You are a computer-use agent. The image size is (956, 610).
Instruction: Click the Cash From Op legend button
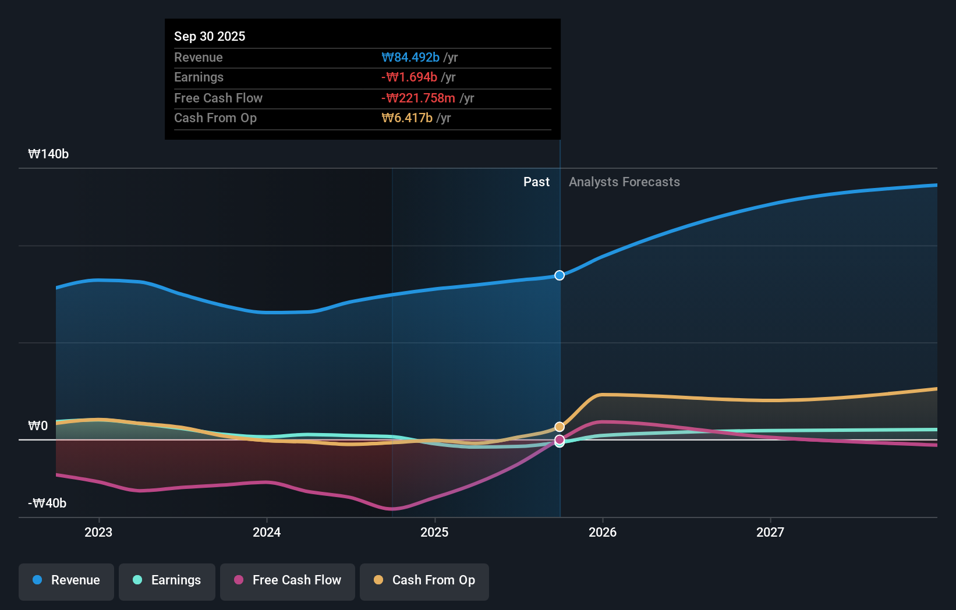[424, 580]
